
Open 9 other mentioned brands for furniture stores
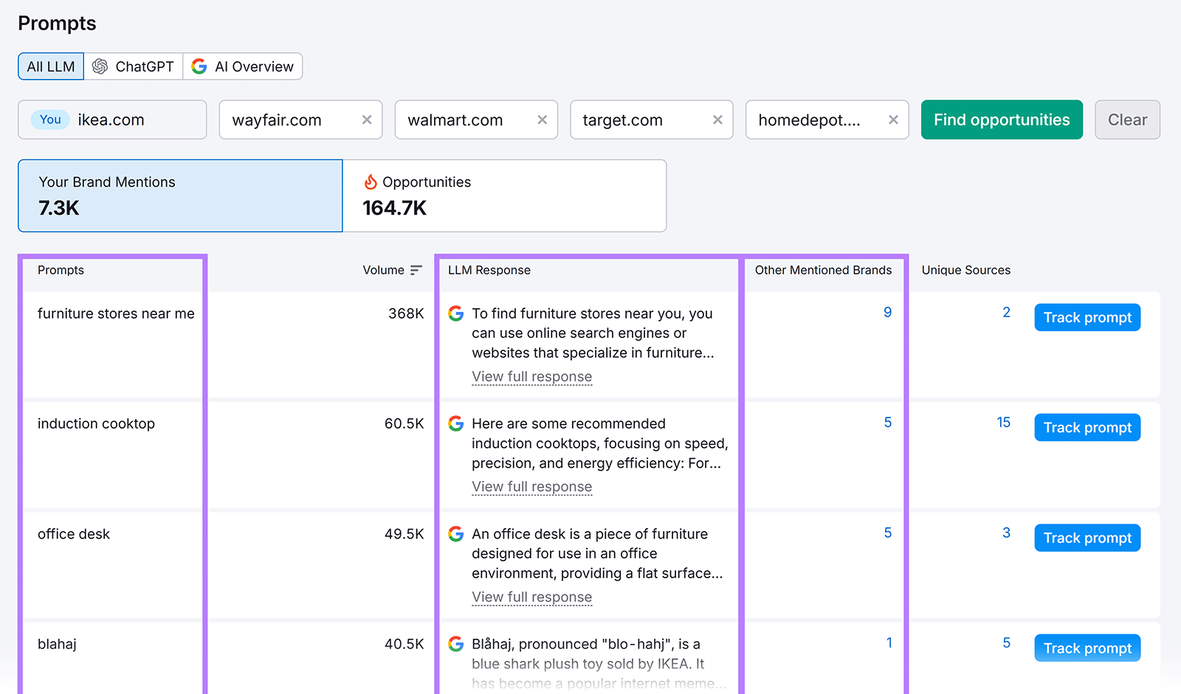[887, 313]
